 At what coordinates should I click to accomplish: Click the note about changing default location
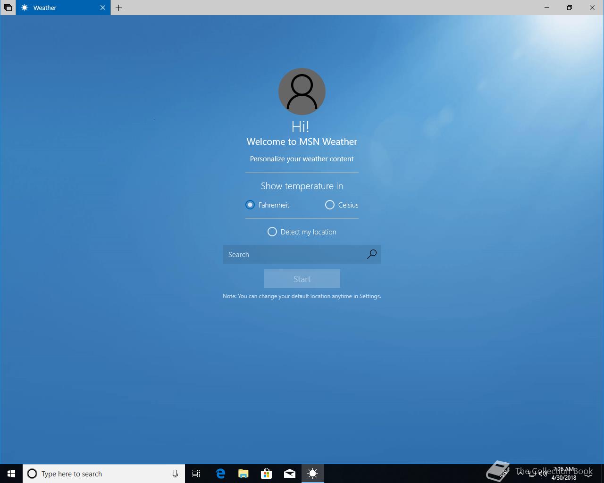302,296
